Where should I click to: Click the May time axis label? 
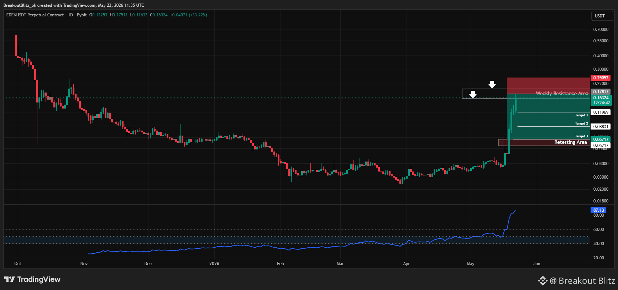pos(471,264)
